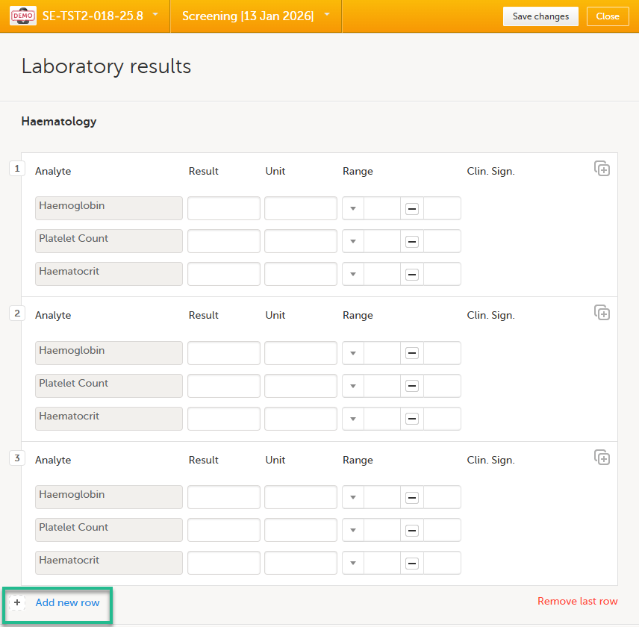Click Result field for row 1 Haemoglobin
Viewport: 639px width, 627px height.
tap(223, 209)
